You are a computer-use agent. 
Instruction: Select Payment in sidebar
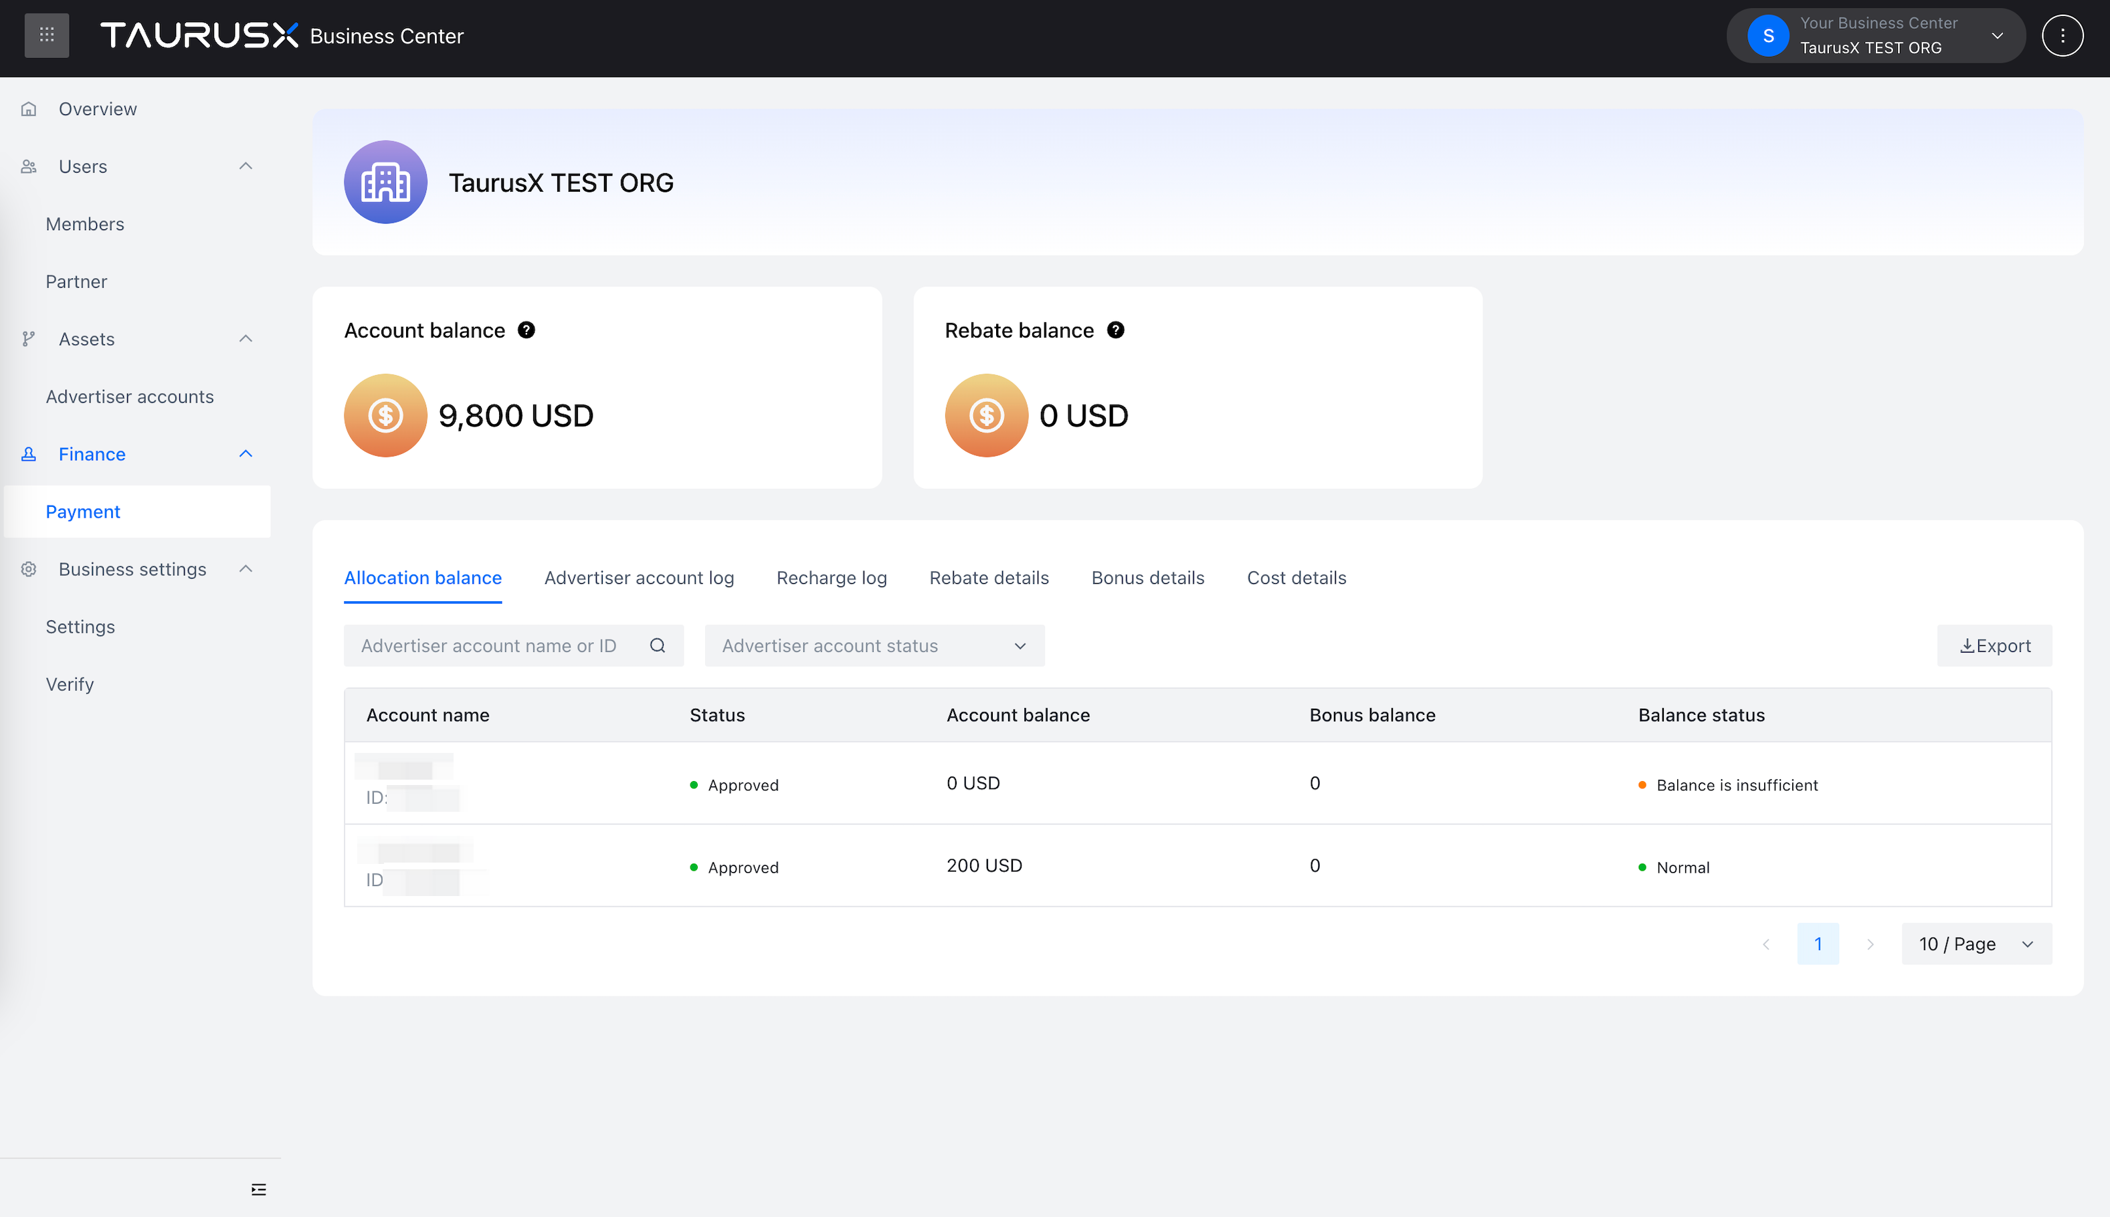(138, 512)
